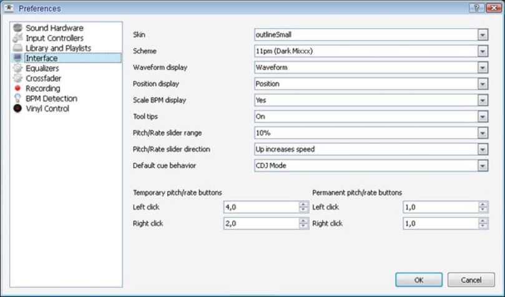
Task: Click the Crossfader gear icon
Action: point(17,78)
